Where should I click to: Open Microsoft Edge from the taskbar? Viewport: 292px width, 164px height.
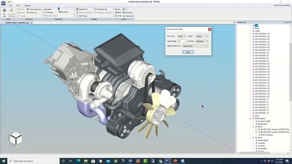tap(78, 161)
